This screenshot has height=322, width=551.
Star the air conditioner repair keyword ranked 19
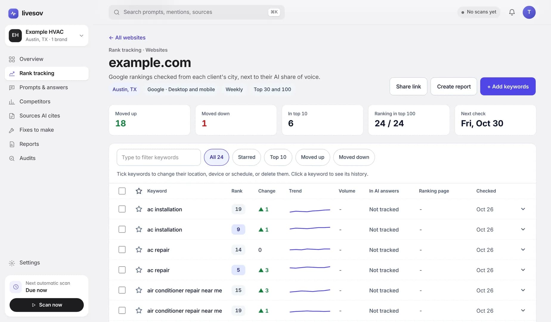pos(139,310)
